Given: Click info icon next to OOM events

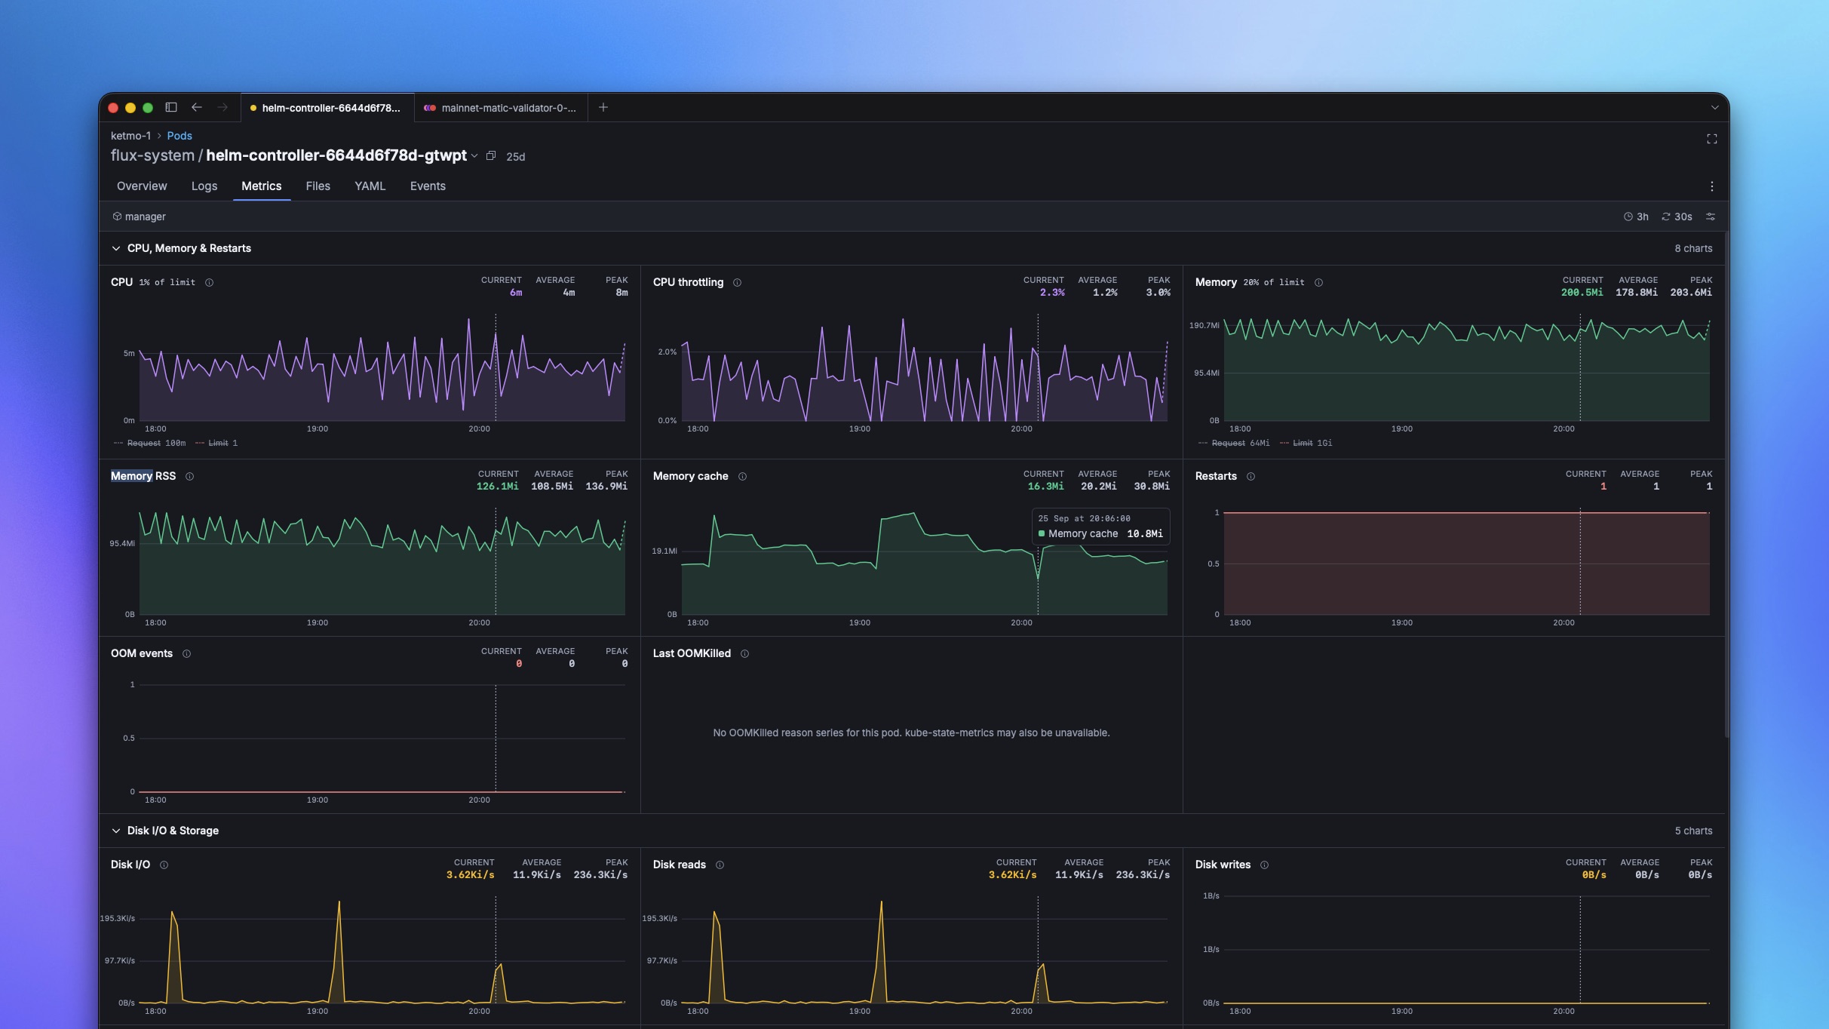Looking at the screenshot, I should tap(187, 653).
